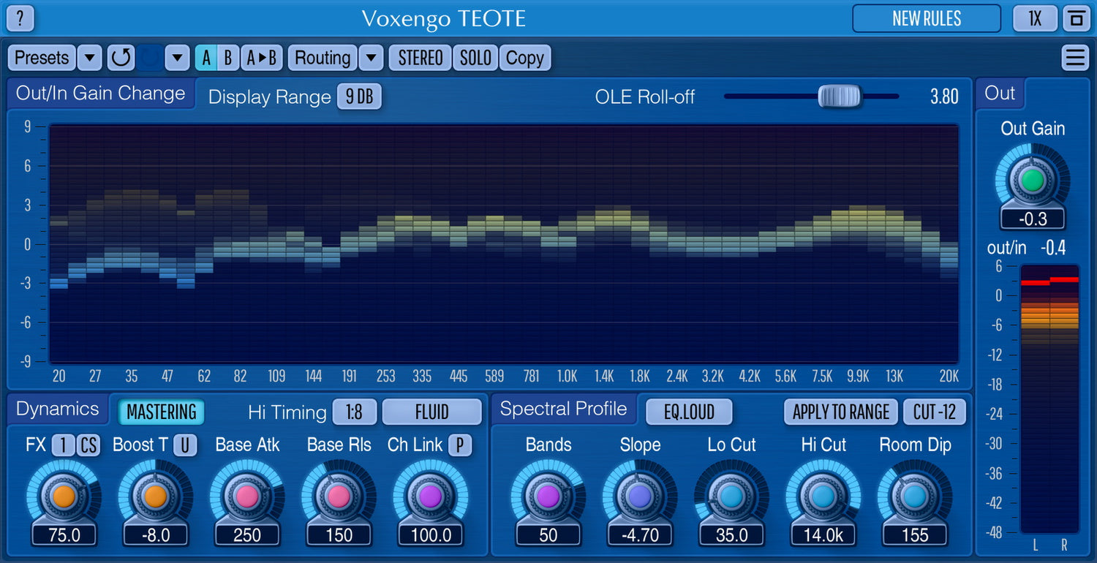Click the APPLY TO RANGE button
Image resolution: width=1097 pixels, height=563 pixels.
tap(840, 412)
